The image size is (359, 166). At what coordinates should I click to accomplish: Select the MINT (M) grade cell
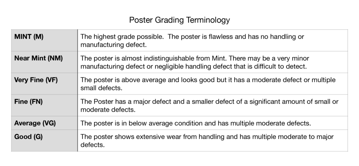pos(45,40)
